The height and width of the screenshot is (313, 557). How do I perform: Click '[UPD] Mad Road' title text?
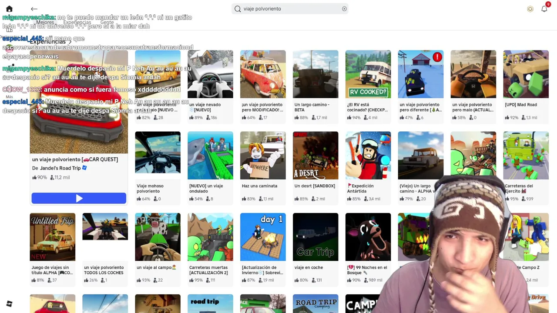tap(521, 105)
